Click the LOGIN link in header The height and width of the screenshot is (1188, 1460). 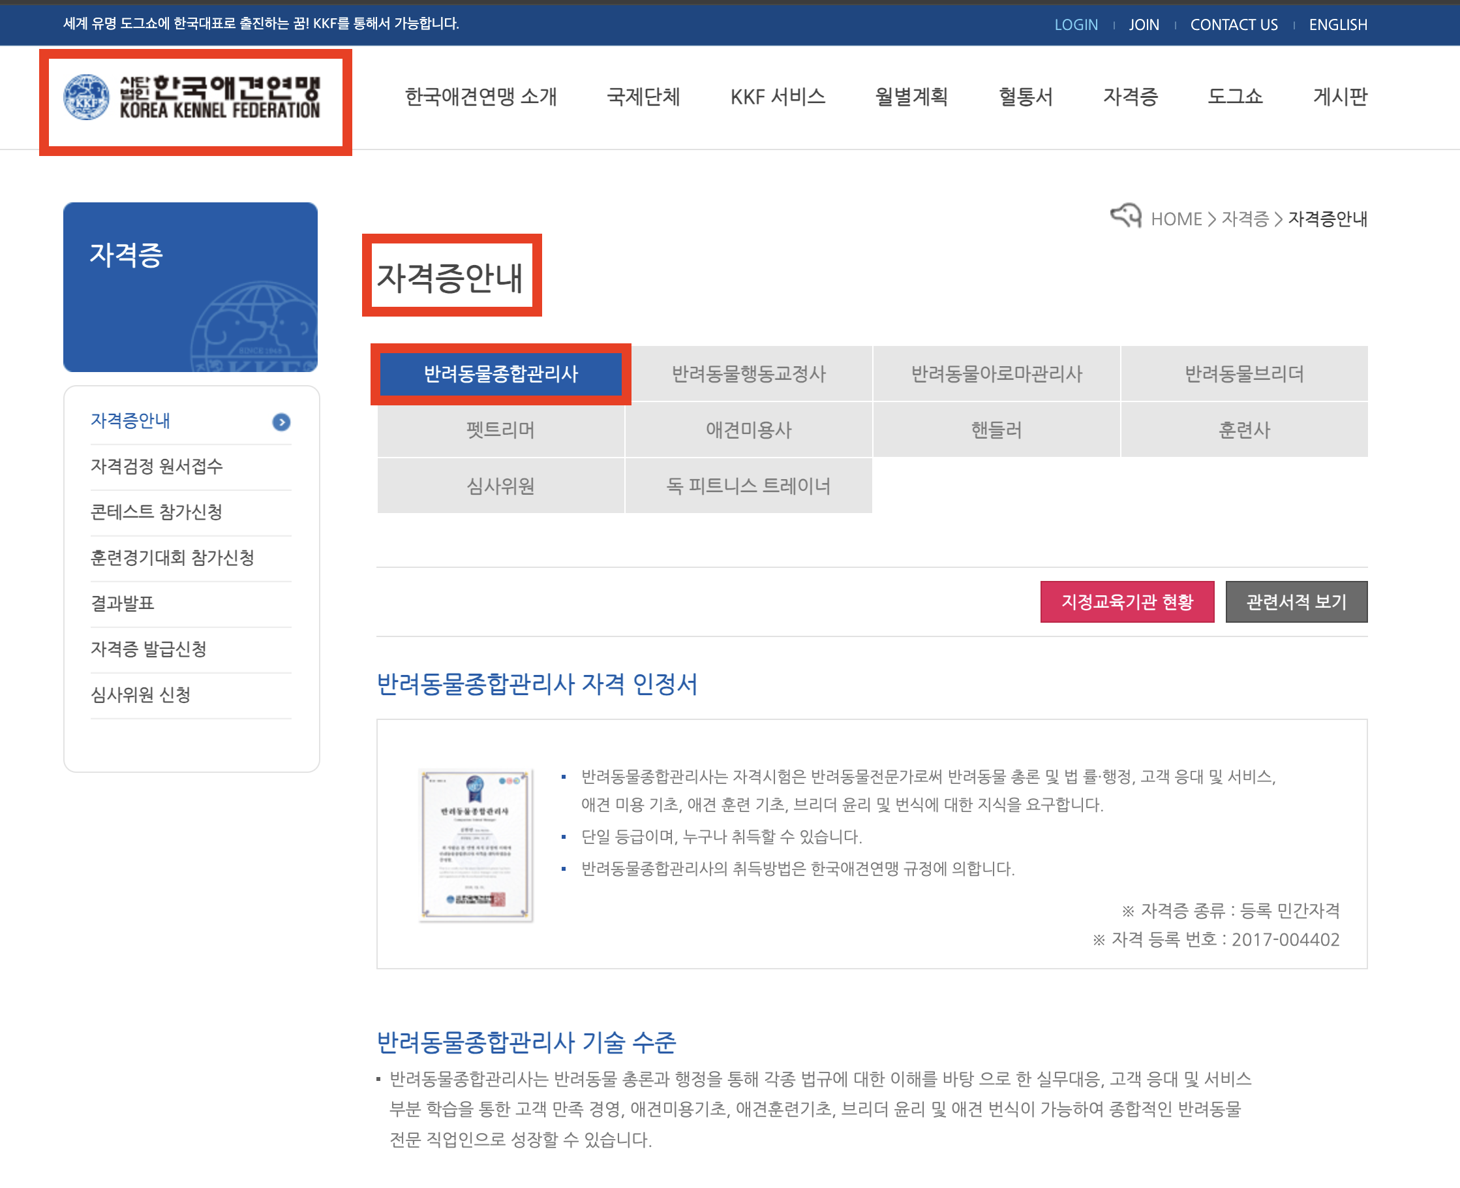tap(1076, 25)
